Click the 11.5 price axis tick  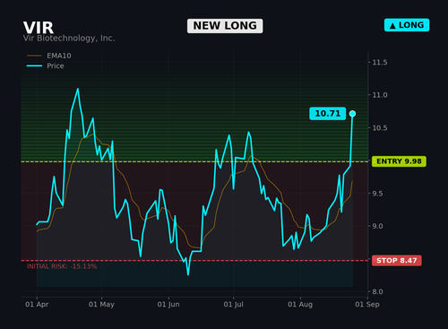click(x=380, y=63)
